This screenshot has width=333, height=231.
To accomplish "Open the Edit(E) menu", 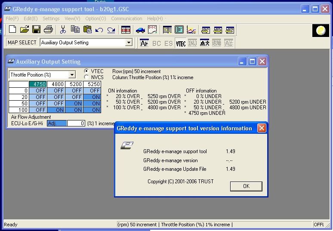I will (31, 18).
